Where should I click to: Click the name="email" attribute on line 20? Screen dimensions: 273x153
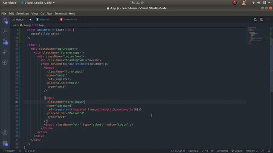click(x=57, y=76)
